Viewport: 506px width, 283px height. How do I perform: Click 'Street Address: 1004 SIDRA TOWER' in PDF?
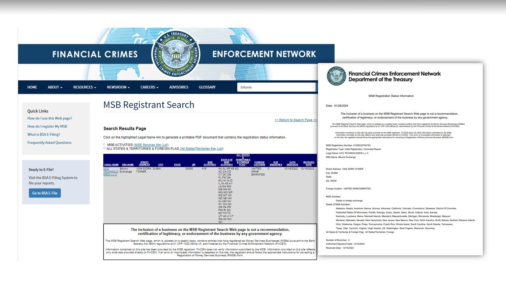pos(344,169)
